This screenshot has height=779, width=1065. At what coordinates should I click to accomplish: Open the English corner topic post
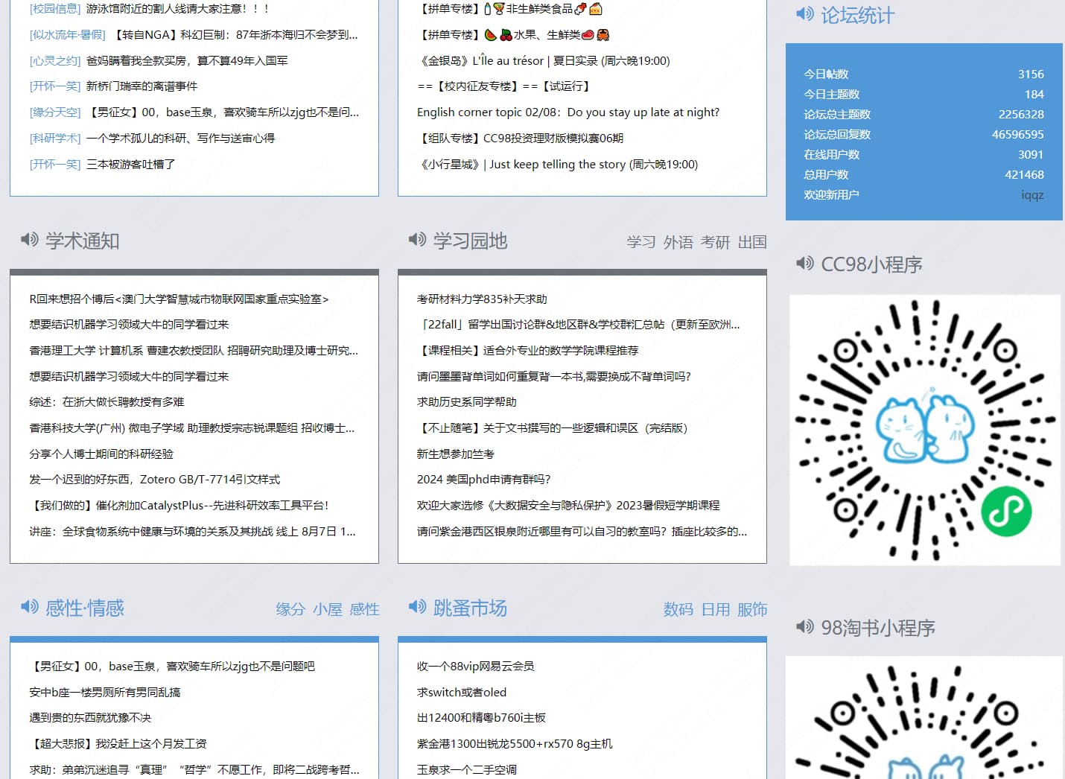(568, 112)
